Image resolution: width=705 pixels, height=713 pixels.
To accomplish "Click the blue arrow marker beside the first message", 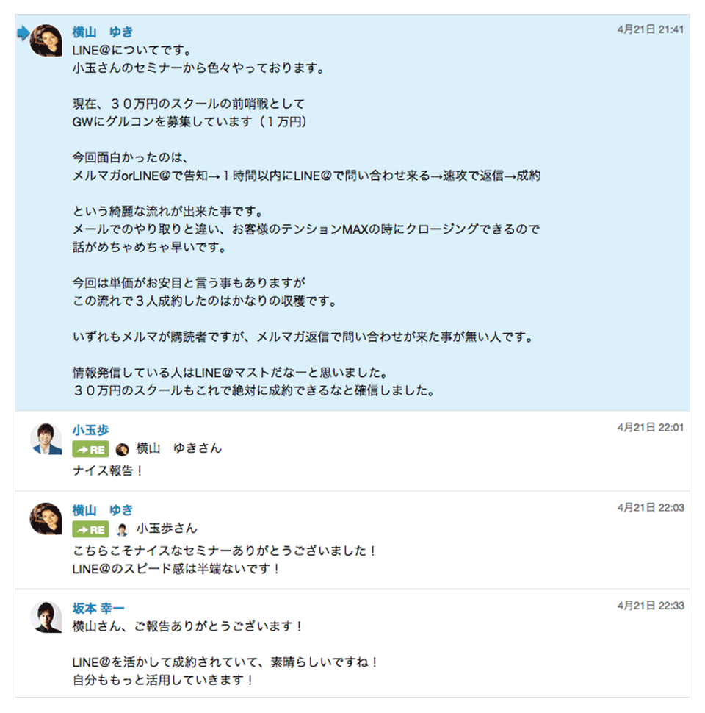I will (x=22, y=32).
